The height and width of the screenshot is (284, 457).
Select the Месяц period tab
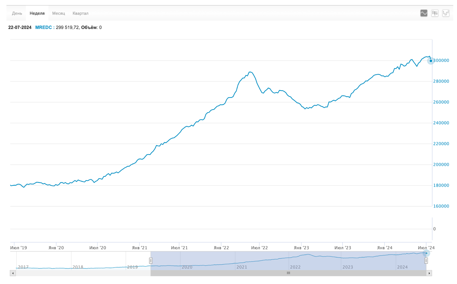(x=59, y=13)
